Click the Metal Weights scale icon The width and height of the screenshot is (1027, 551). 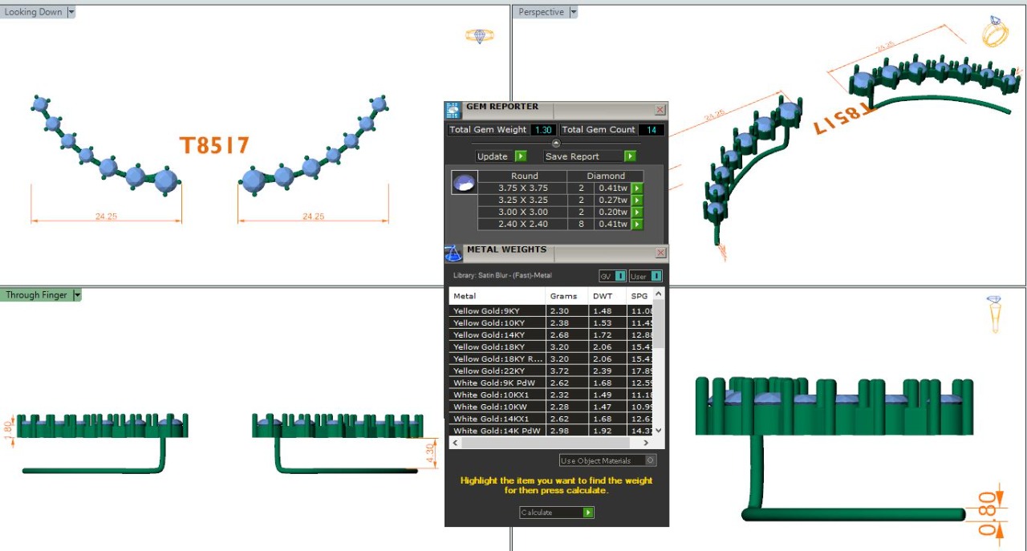point(453,253)
